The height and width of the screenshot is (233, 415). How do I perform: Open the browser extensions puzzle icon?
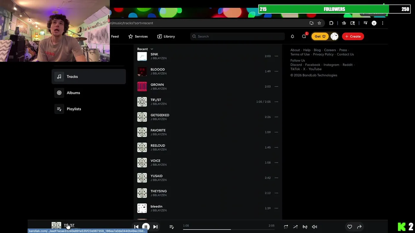pos(331,23)
